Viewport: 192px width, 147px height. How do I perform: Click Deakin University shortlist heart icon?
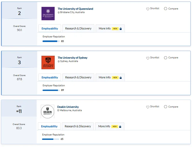coord(148,107)
